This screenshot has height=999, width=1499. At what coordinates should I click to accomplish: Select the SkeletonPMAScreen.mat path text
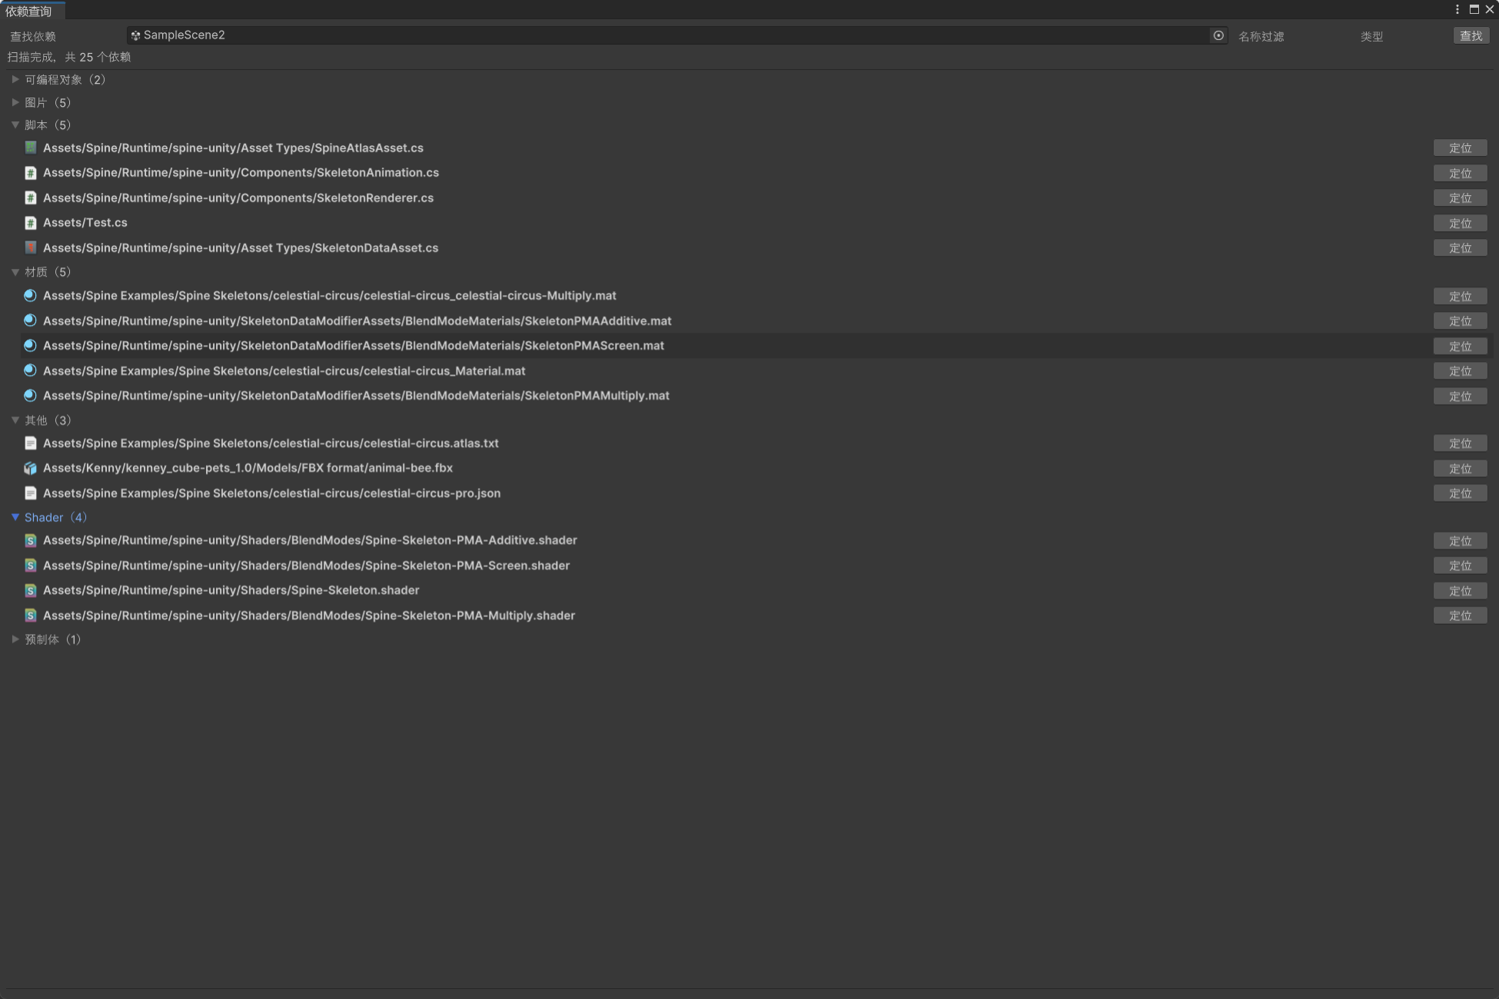(x=354, y=346)
